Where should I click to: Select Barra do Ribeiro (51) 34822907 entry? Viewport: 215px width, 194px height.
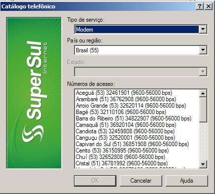tap(134, 118)
